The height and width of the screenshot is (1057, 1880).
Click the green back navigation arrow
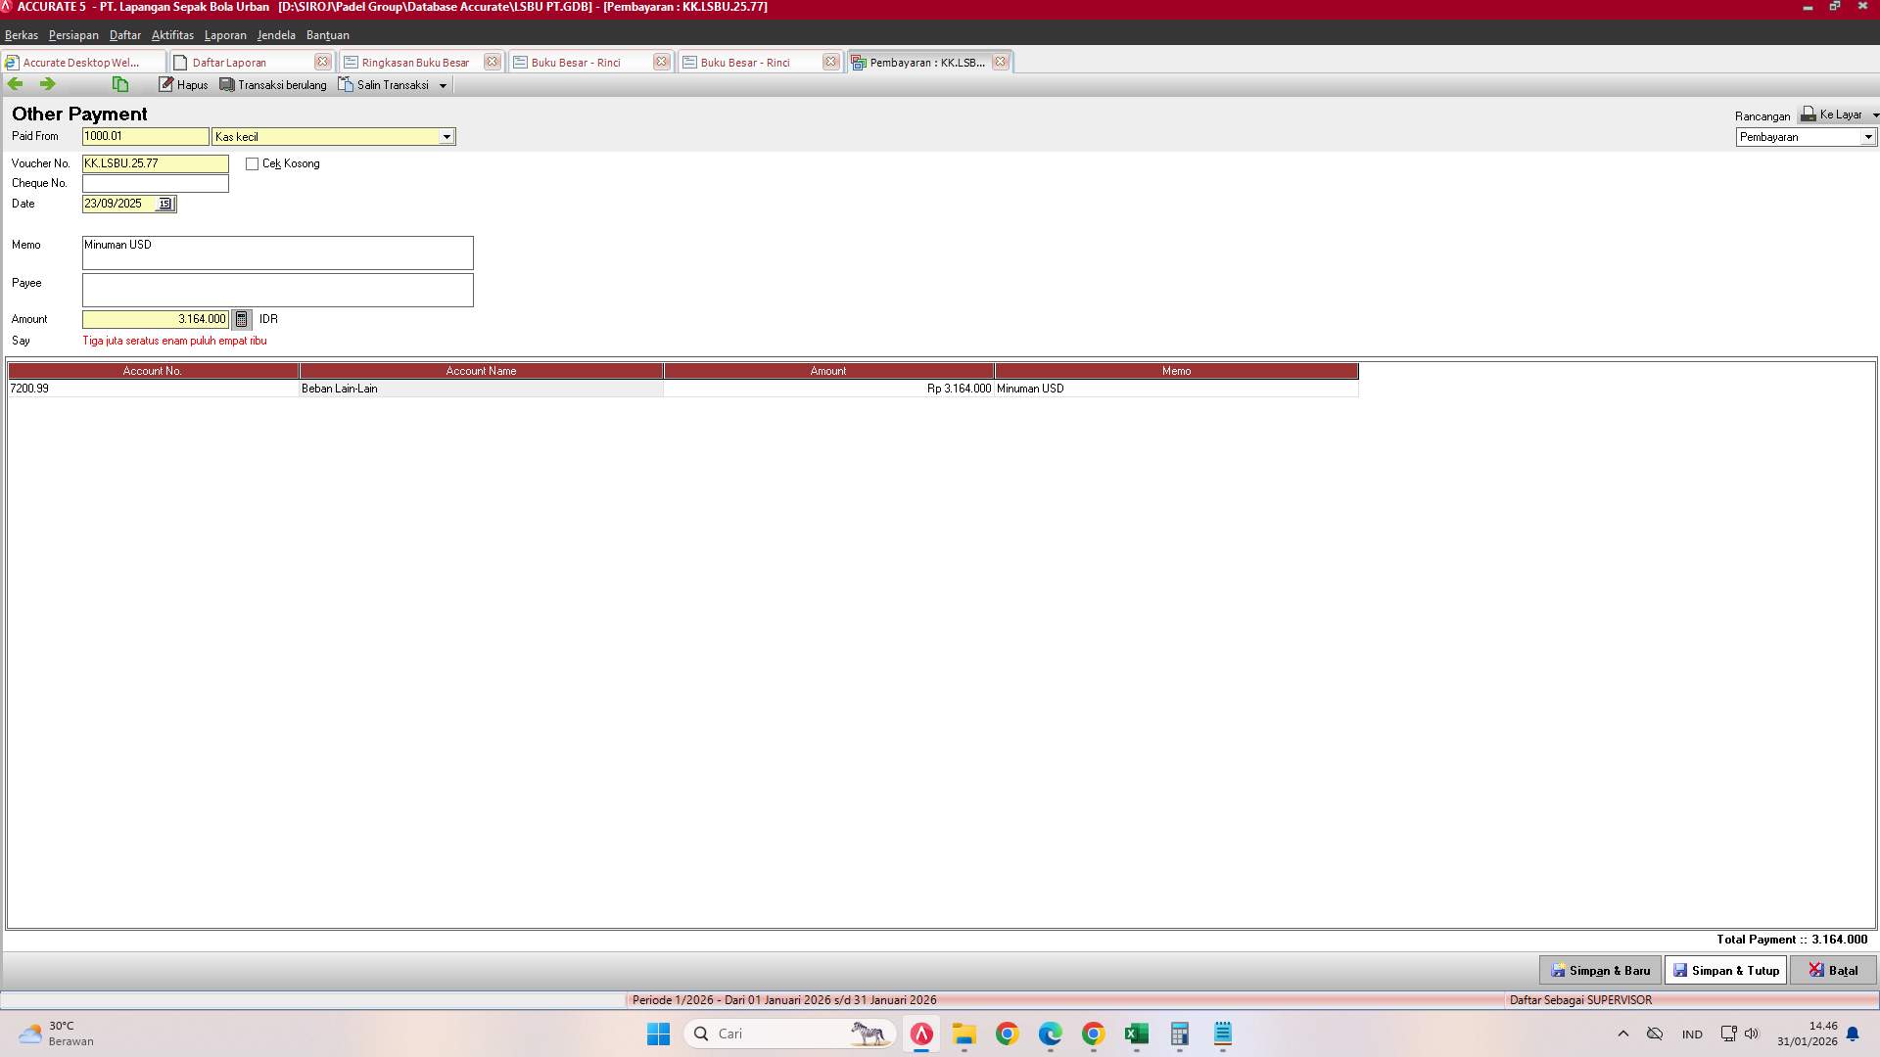15,84
